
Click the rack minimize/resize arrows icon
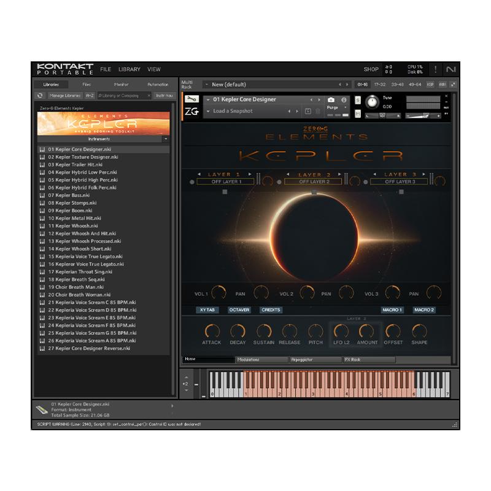click(x=453, y=85)
